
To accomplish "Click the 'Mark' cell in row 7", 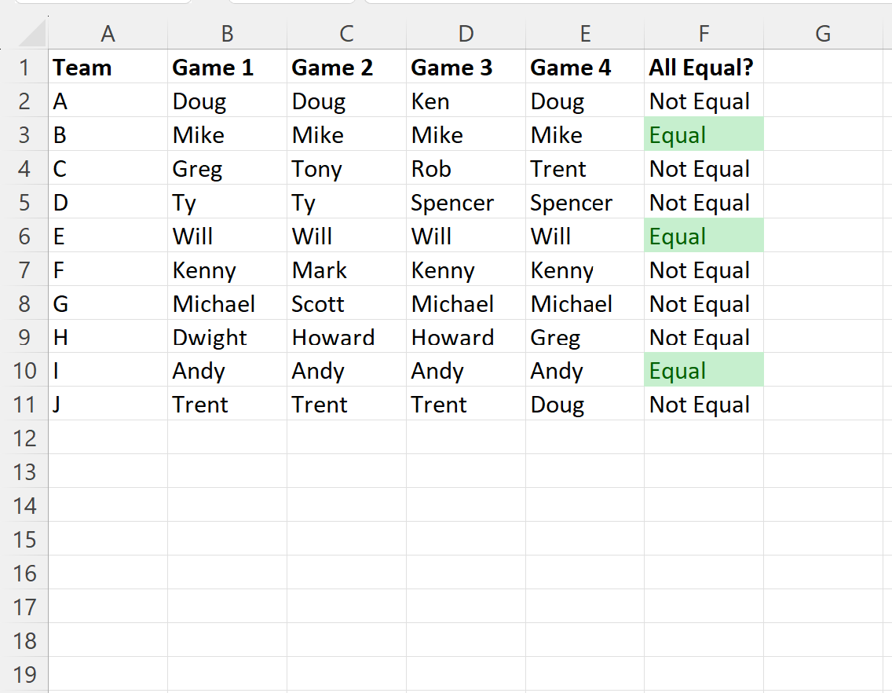I will (x=346, y=270).
